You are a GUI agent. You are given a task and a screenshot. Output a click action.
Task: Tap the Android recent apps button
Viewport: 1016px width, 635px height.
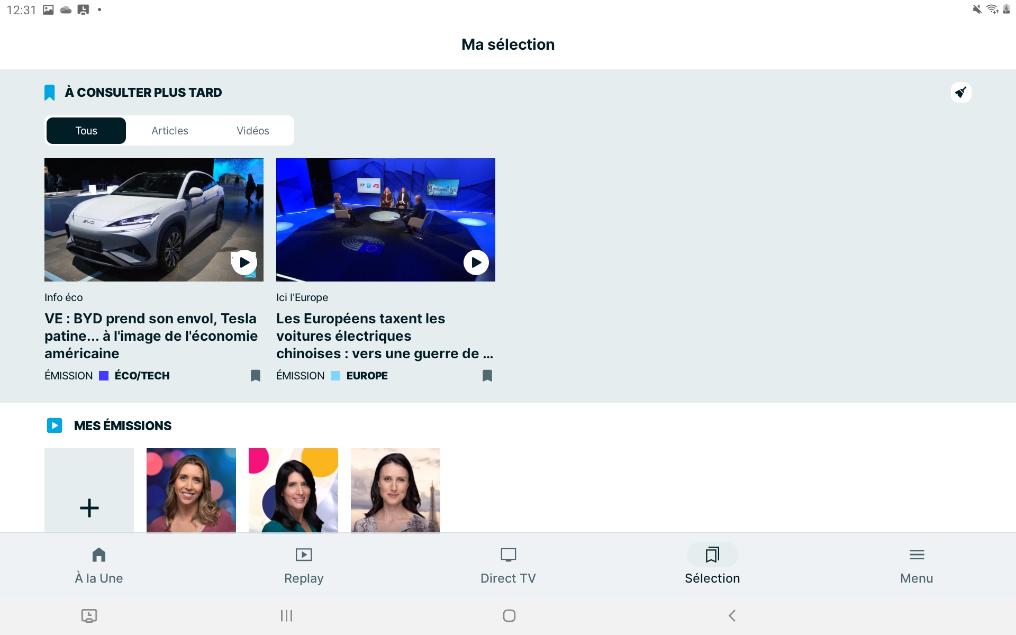point(286,615)
